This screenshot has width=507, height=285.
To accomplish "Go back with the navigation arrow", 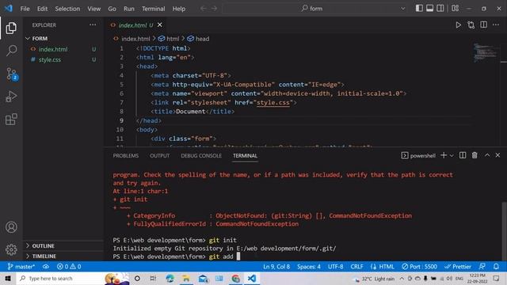I will [x=204, y=9].
